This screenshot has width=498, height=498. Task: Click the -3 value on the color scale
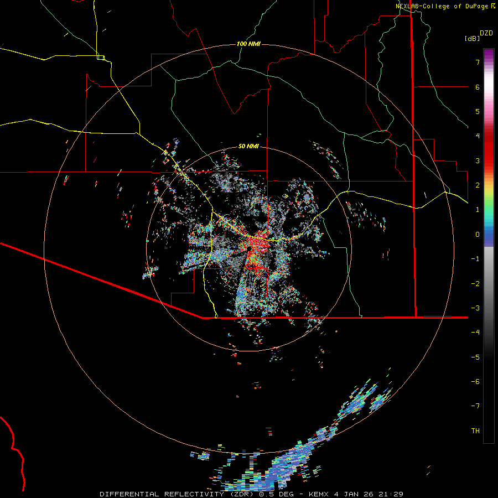pos(475,308)
